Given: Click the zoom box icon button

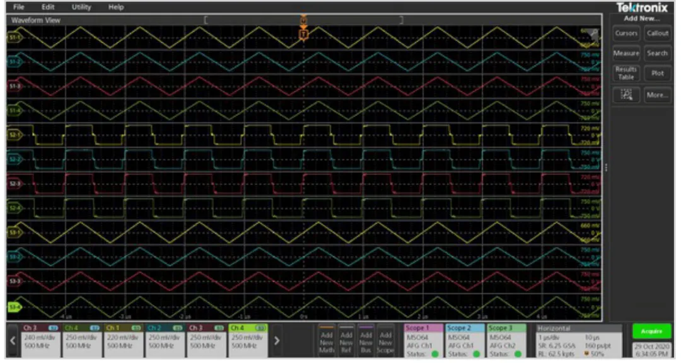Looking at the screenshot, I should pyautogui.click(x=626, y=95).
